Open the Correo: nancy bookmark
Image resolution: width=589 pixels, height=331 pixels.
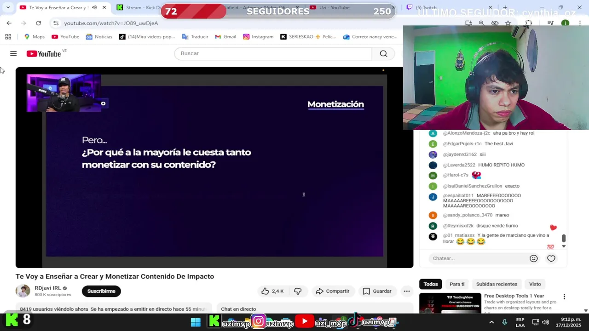coord(370,37)
